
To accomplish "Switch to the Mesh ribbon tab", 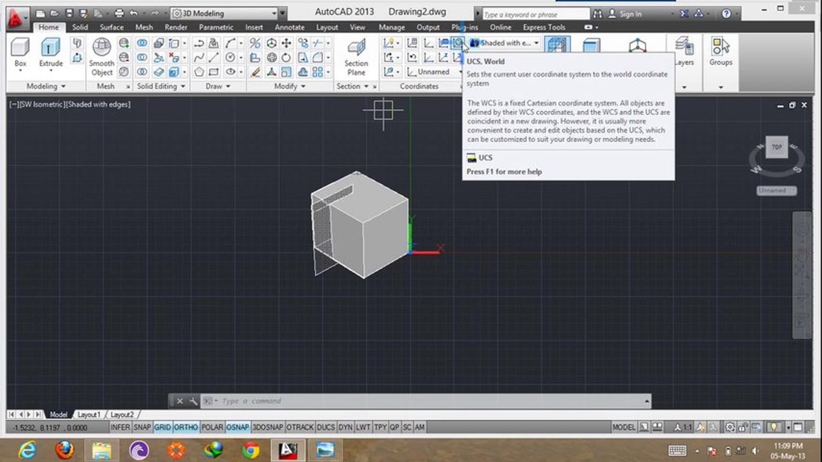I will [144, 28].
